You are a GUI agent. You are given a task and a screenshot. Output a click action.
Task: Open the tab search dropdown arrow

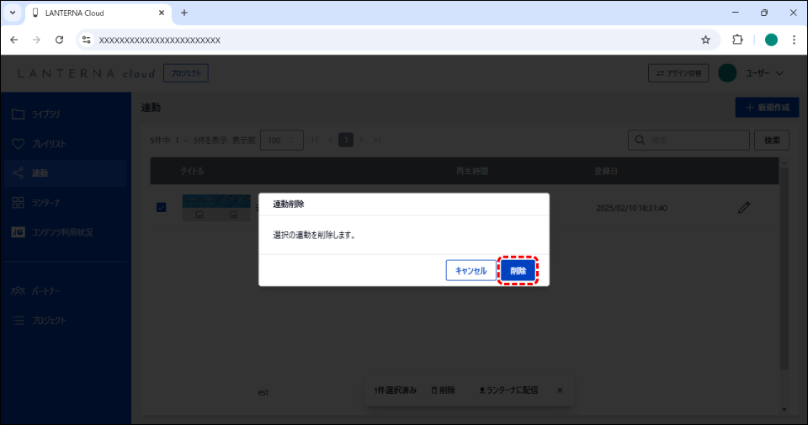13,13
